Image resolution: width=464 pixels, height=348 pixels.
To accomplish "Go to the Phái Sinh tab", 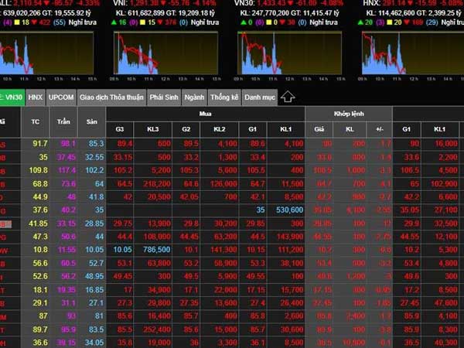I will coord(164,97).
